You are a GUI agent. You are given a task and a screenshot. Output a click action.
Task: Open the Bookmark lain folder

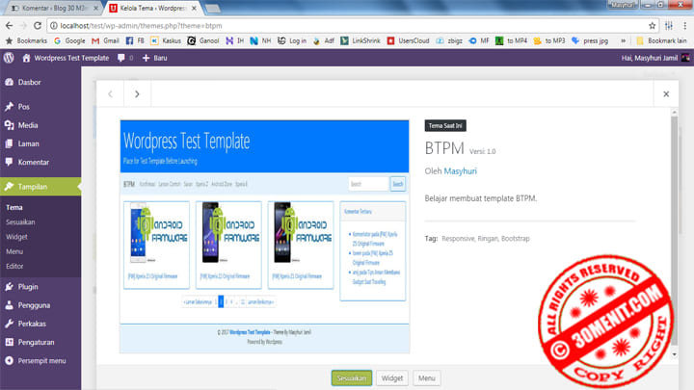point(661,40)
